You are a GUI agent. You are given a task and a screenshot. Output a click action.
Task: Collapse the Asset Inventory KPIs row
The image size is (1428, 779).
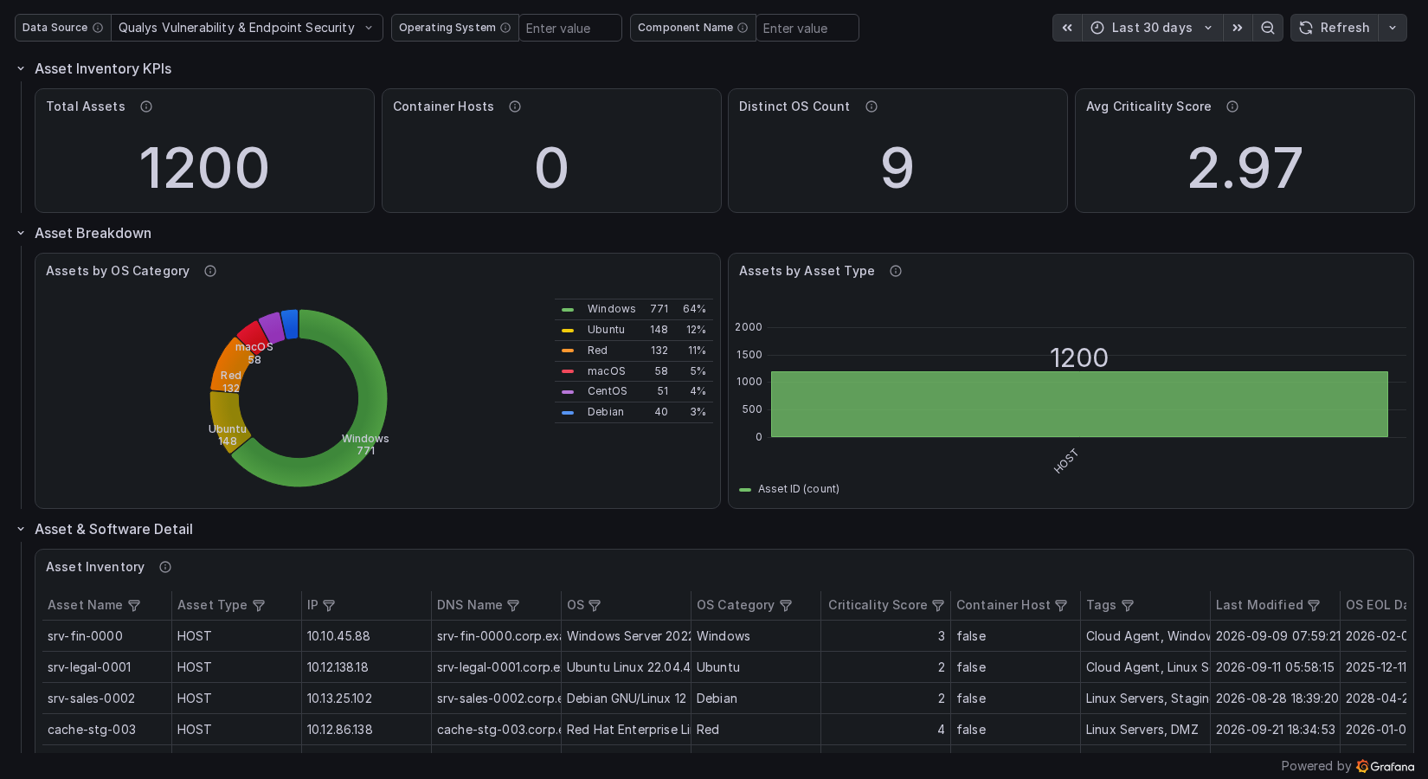click(x=21, y=68)
